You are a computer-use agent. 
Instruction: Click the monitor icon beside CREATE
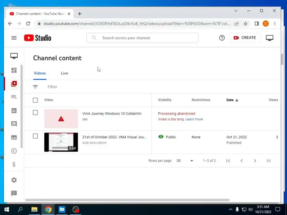click(x=269, y=38)
